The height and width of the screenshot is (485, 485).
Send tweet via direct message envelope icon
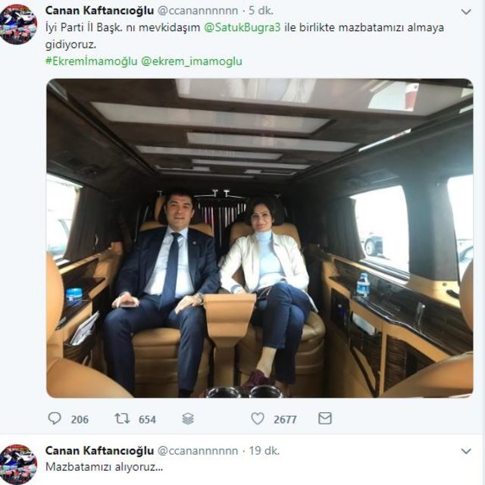pyautogui.click(x=324, y=418)
